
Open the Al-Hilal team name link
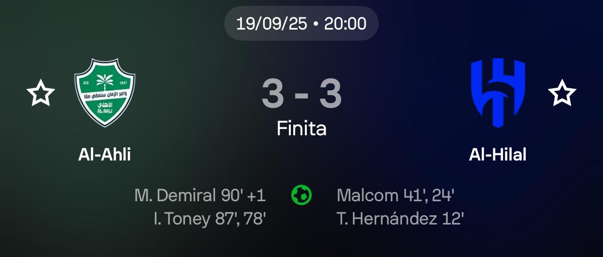pyautogui.click(x=498, y=155)
